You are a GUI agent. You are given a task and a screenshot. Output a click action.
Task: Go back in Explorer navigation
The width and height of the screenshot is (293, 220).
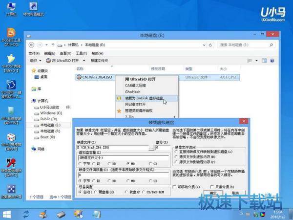point(31,45)
